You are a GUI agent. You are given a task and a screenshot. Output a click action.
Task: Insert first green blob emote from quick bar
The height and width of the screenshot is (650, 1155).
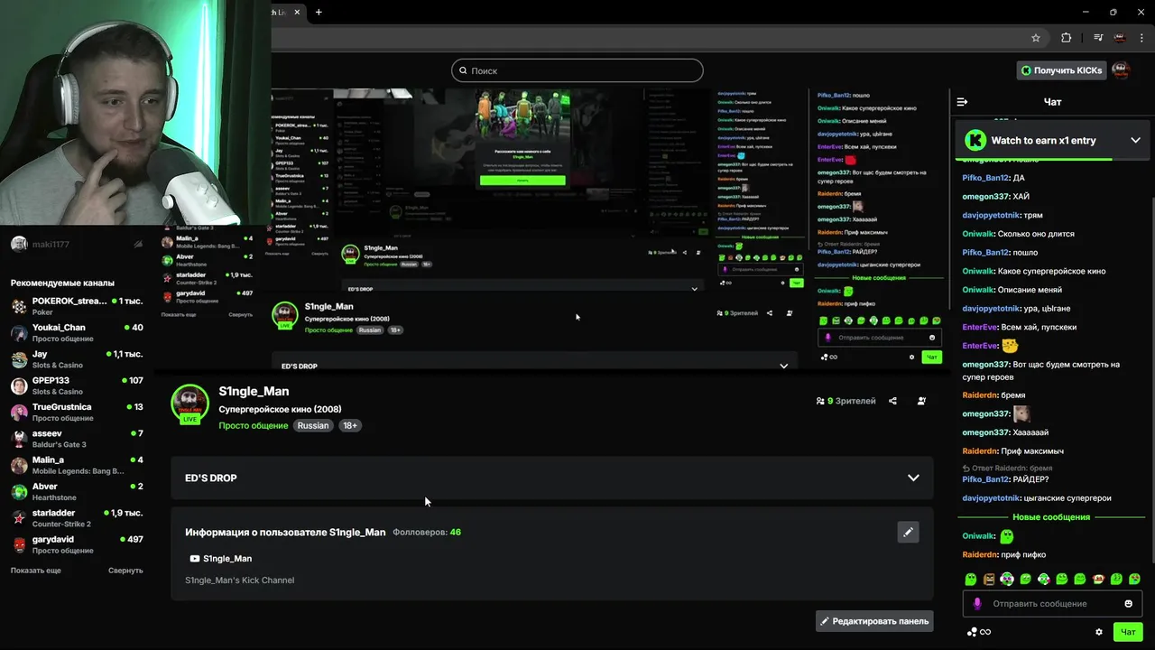click(x=971, y=579)
